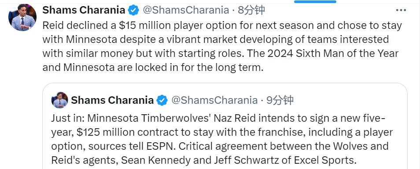This screenshot has height=169, width=420.
Task: Open the quoted tweet starting 'Just in: Minnesota Timberwolves'
Action: tap(225, 126)
